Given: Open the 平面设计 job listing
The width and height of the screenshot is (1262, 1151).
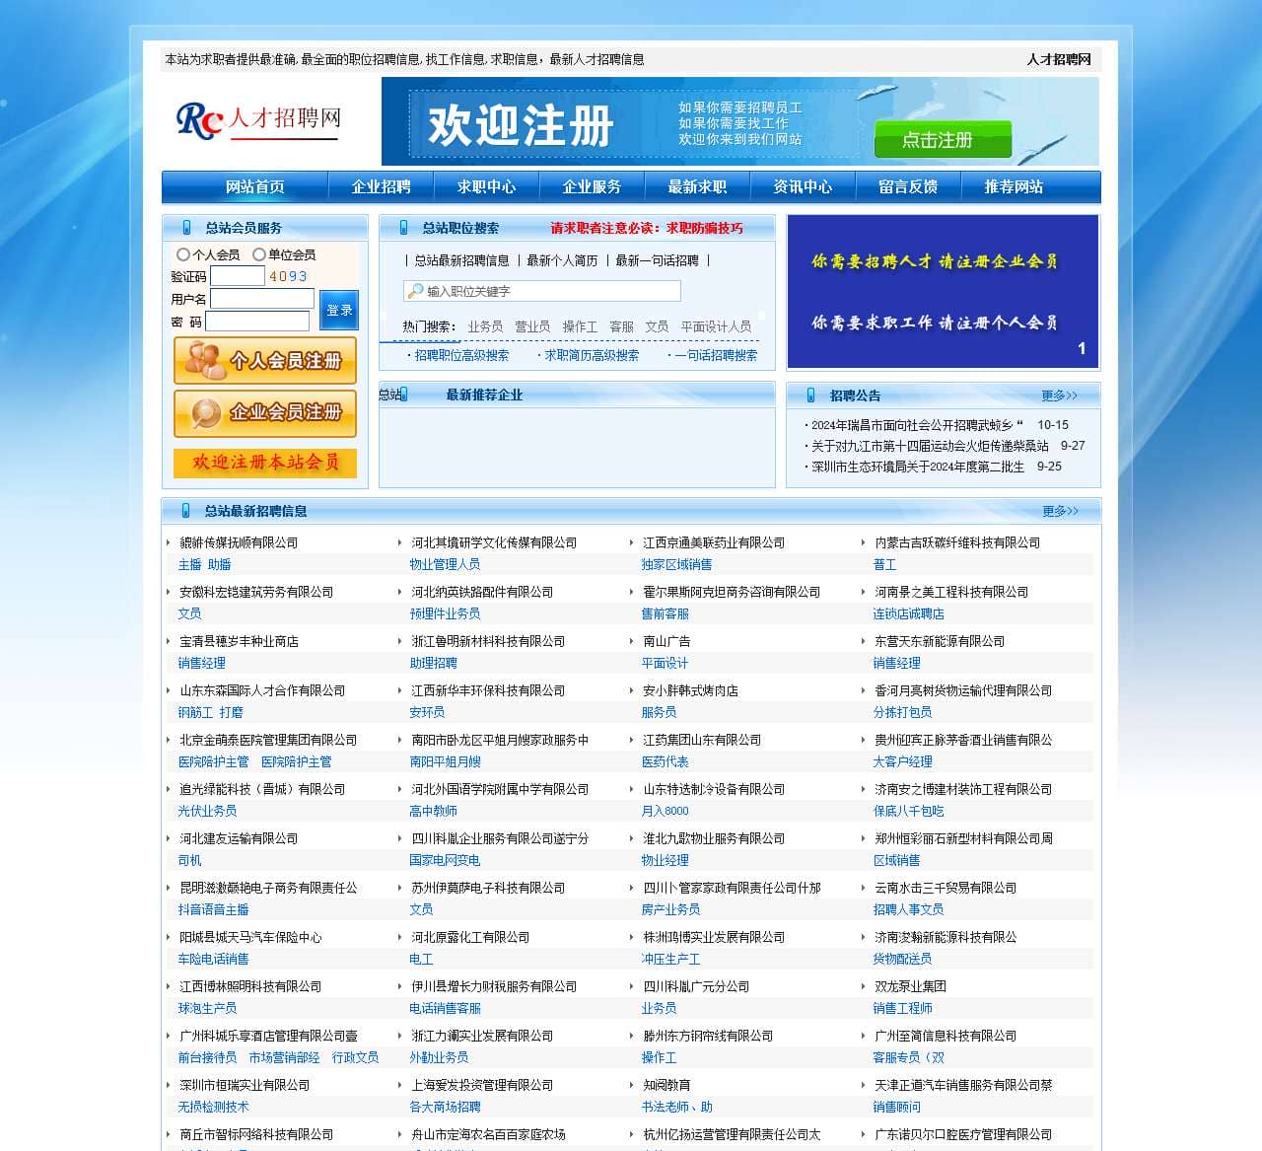Looking at the screenshot, I should (665, 663).
